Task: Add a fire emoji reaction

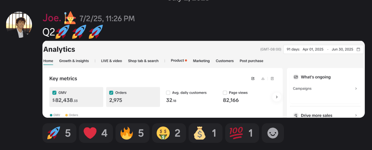Action: tap(132, 133)
